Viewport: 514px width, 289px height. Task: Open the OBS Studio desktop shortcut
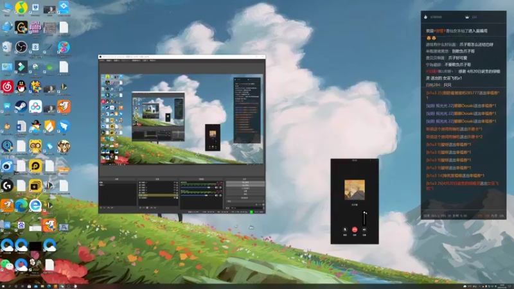21,47
